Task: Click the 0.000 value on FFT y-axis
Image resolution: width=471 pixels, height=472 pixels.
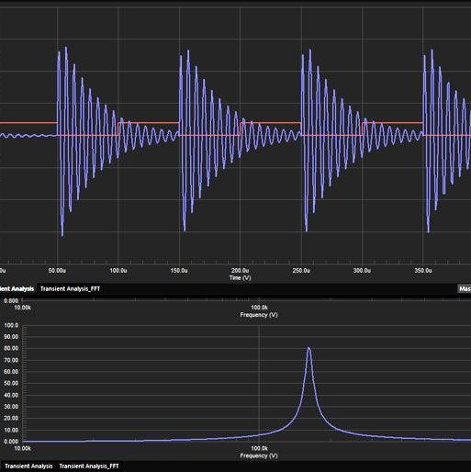Action: tap(11, 442)
